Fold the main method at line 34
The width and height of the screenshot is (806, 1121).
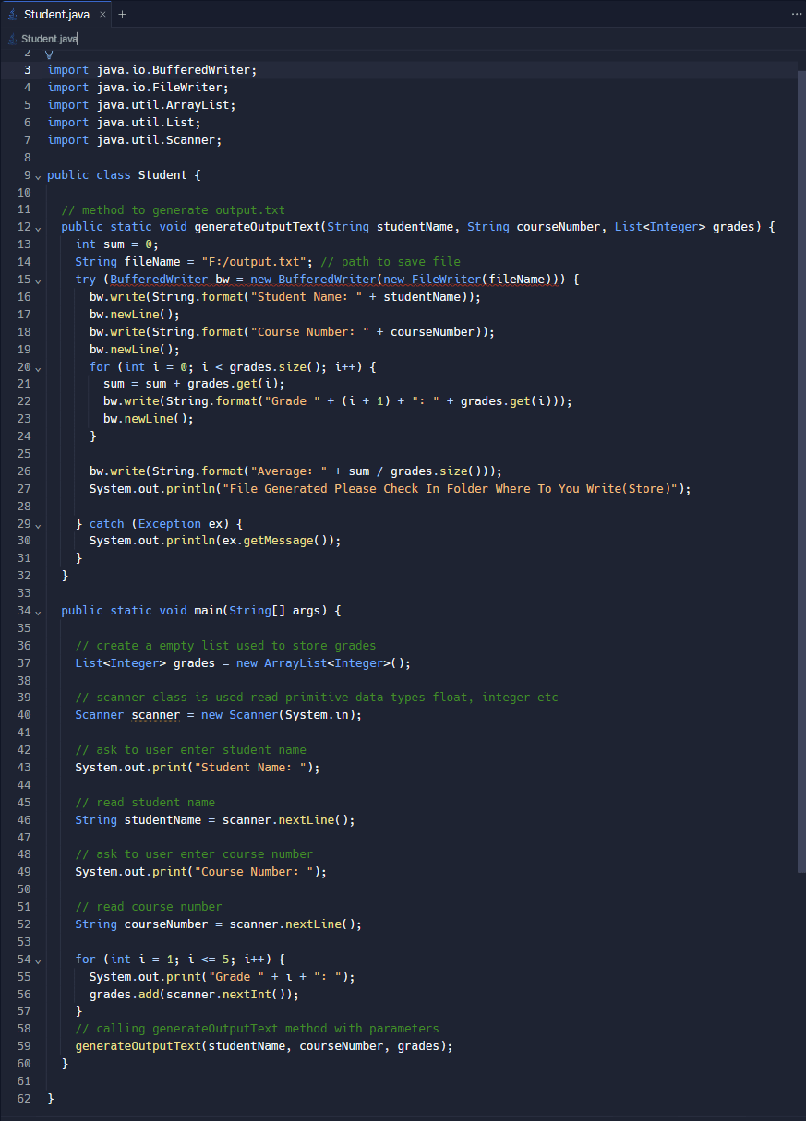coord(37,610)
